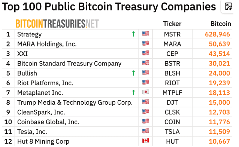Image resolution: width=239 pixels, height=147 pixels.
Task: Open Trump Media & Technology Group Corp.
Action: (75, 102)
